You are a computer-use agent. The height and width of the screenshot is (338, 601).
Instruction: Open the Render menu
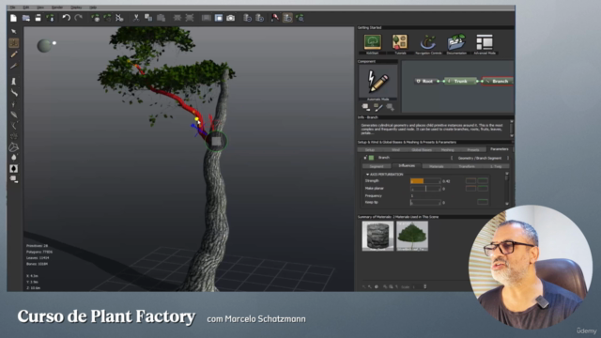click(56, 8)
